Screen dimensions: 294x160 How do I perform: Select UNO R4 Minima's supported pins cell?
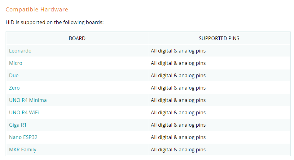[x=219, y=100]
